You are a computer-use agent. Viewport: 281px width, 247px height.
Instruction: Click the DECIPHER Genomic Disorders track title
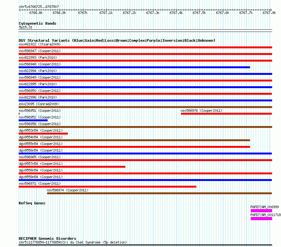tap(47, 238)
